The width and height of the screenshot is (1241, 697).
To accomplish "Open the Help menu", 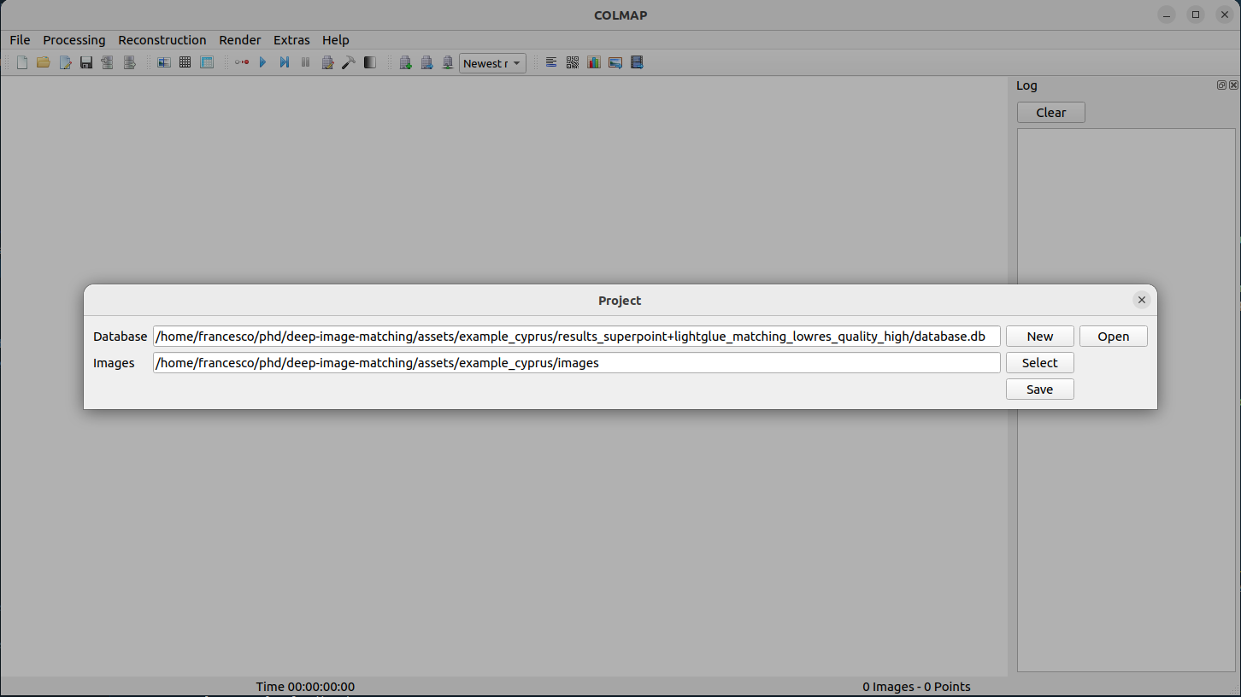I will tap(336, 40).
